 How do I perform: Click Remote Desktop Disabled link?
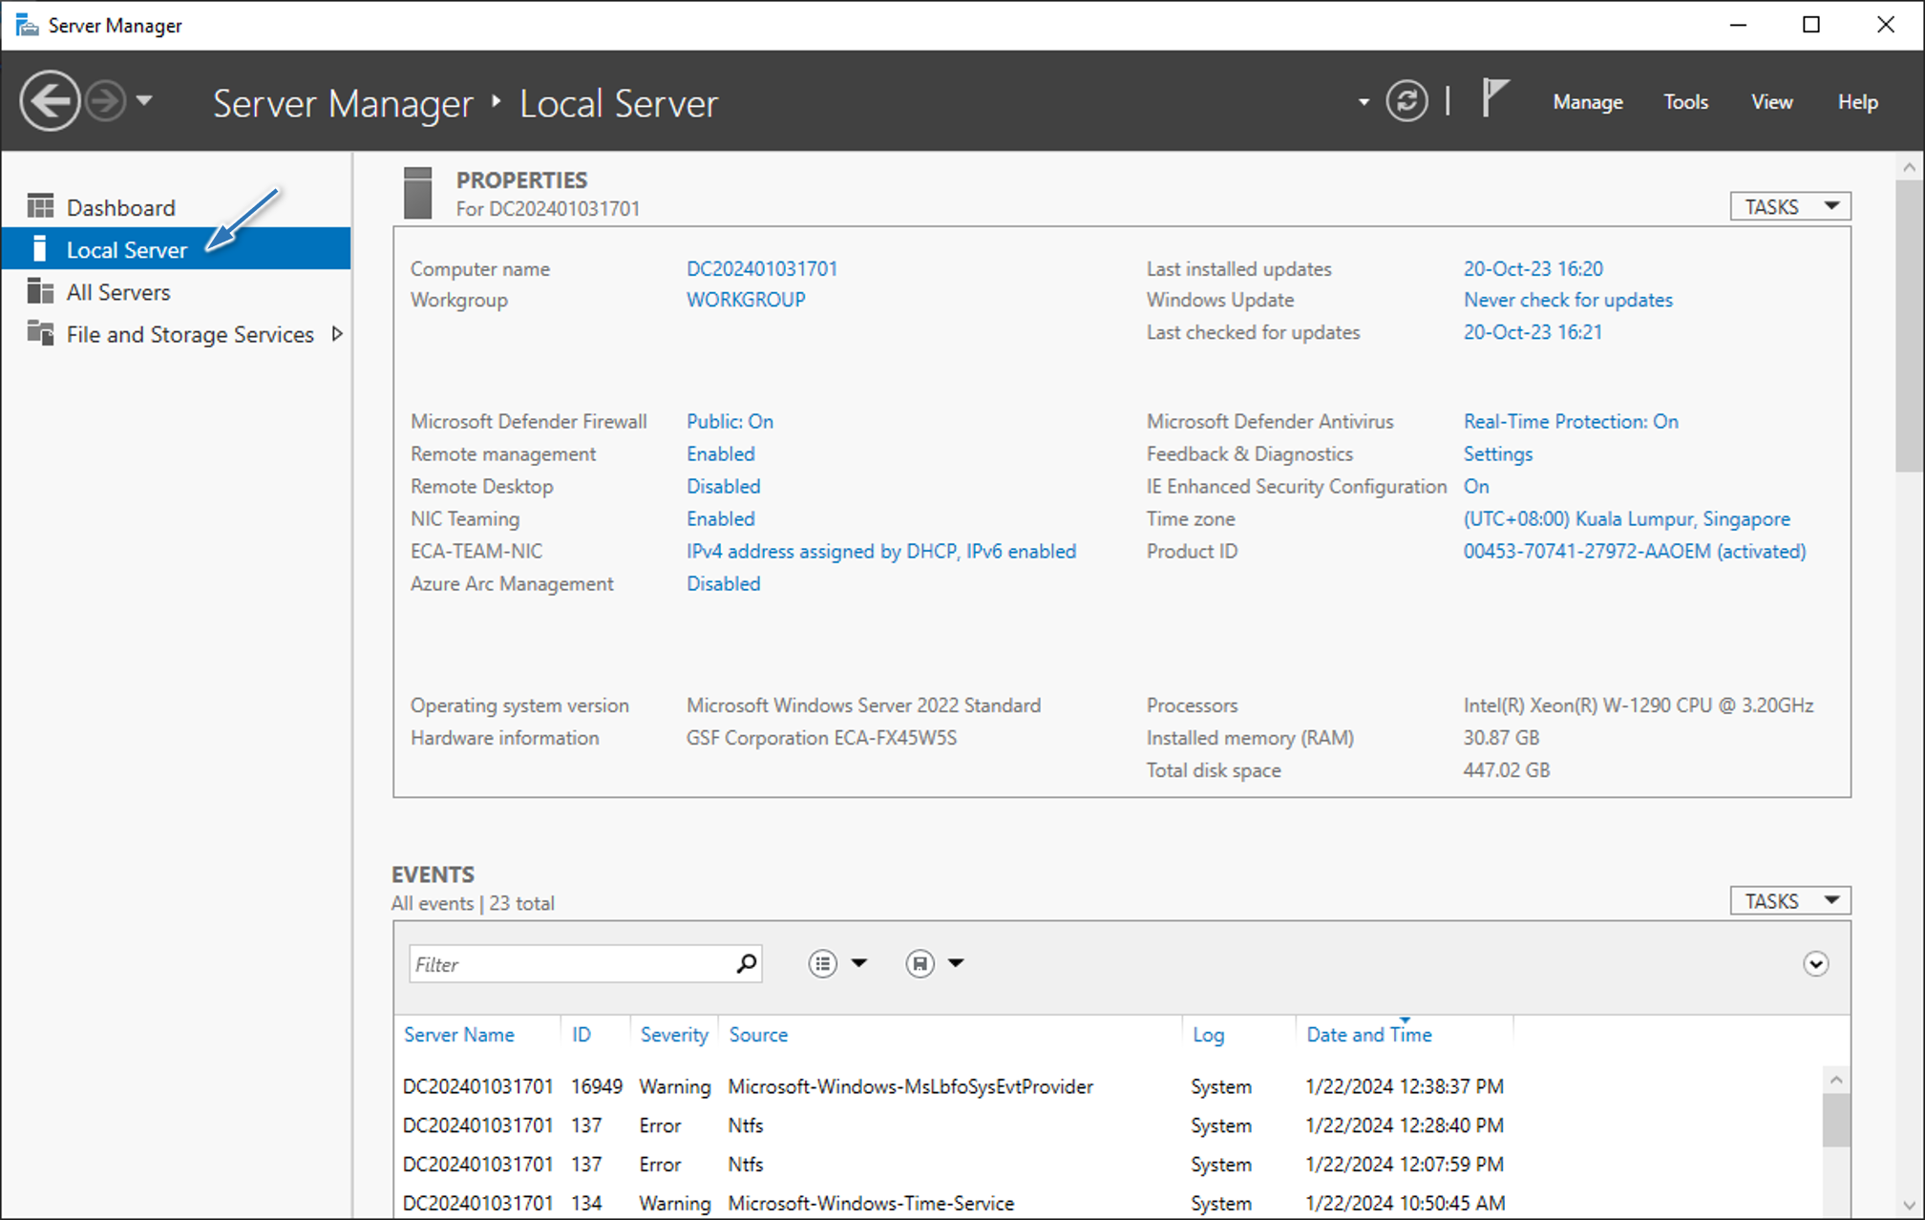click(x=723, y=486)
